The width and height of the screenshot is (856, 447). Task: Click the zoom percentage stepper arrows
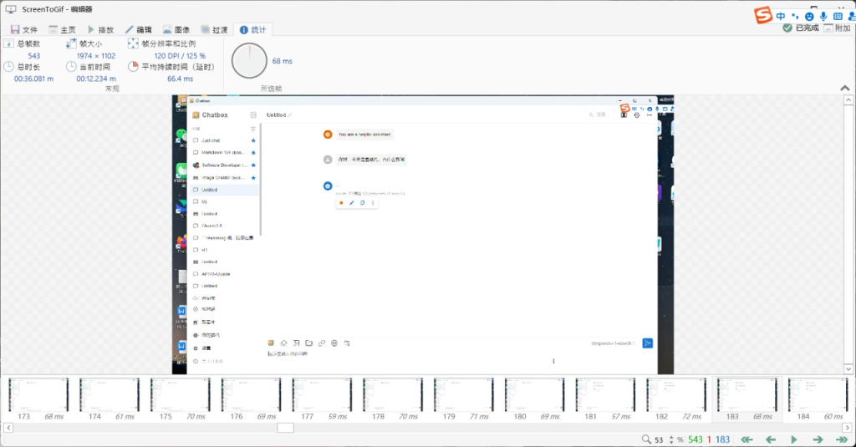[670, 439]
